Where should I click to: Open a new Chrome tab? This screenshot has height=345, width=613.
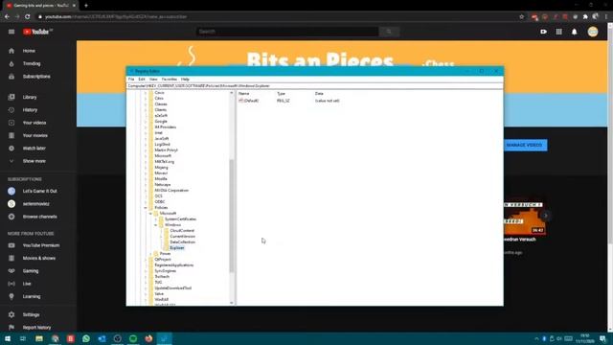[x=86, y=6]
